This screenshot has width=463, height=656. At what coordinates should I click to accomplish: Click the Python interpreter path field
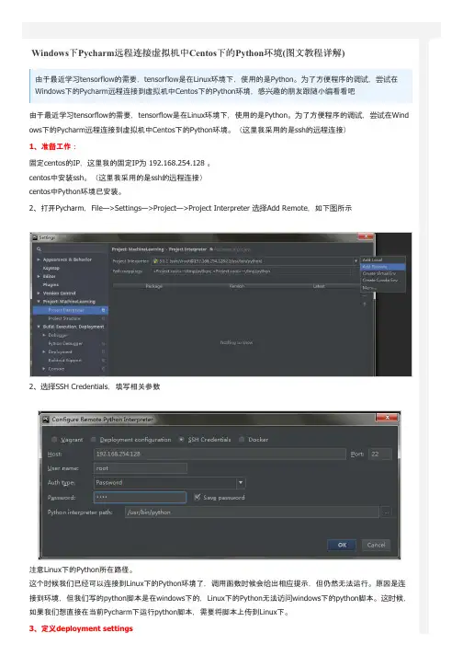252,512
